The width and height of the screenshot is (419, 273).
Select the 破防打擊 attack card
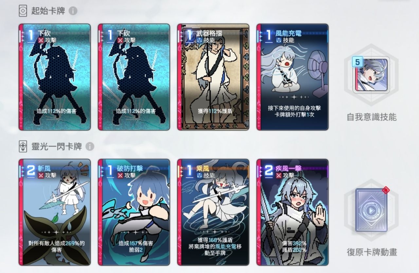tap(134, 212)
